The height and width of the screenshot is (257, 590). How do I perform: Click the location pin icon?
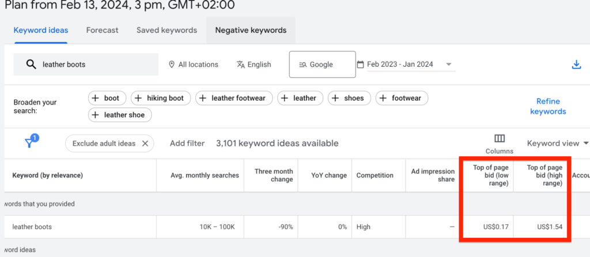(x=171, y=64)
